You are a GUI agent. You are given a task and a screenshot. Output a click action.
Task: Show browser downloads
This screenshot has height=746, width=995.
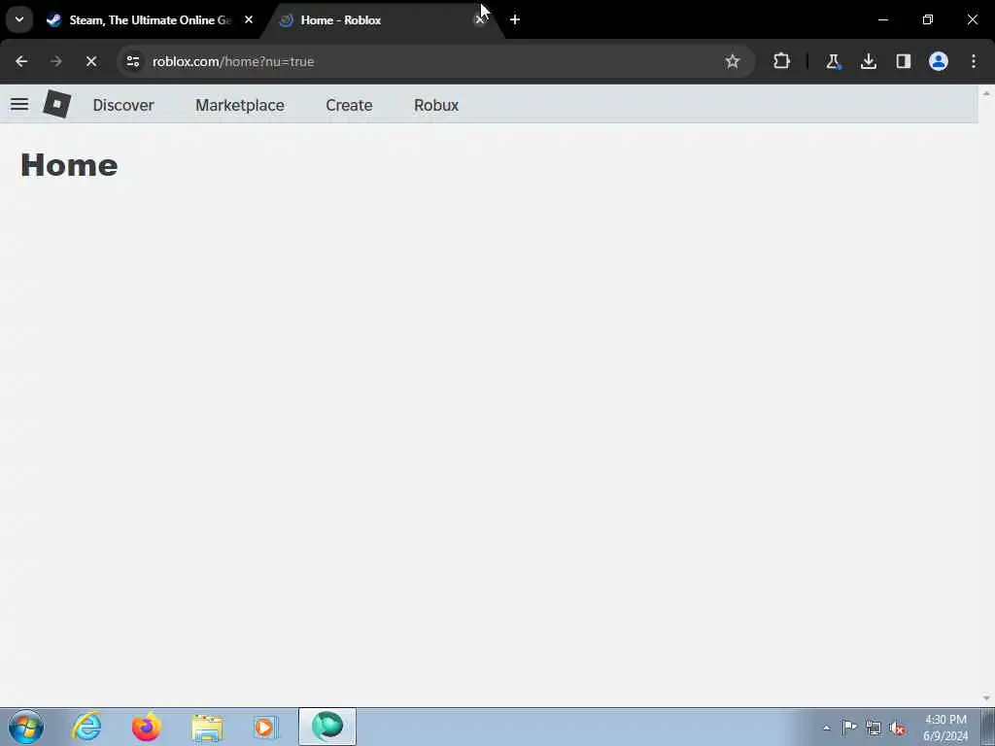868,61
